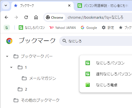Click the パソコン用語解説 tab favicon
Screen dimensions: 132x108
click(80, 5)
